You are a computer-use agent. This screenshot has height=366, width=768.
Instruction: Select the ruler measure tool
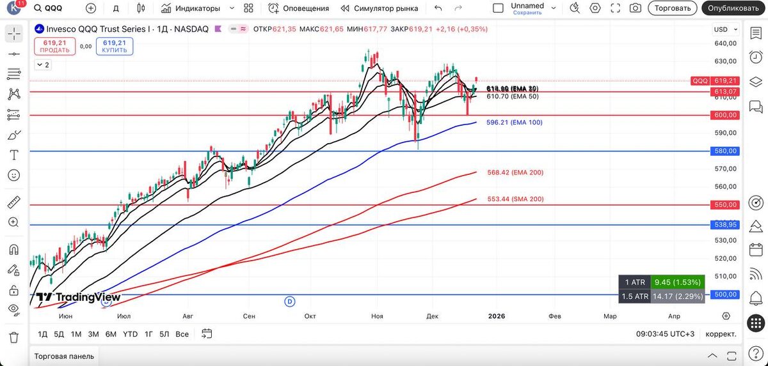pyautogui.click(x=14, y=202)
